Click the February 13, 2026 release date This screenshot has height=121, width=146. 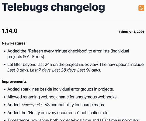point(131,32)
